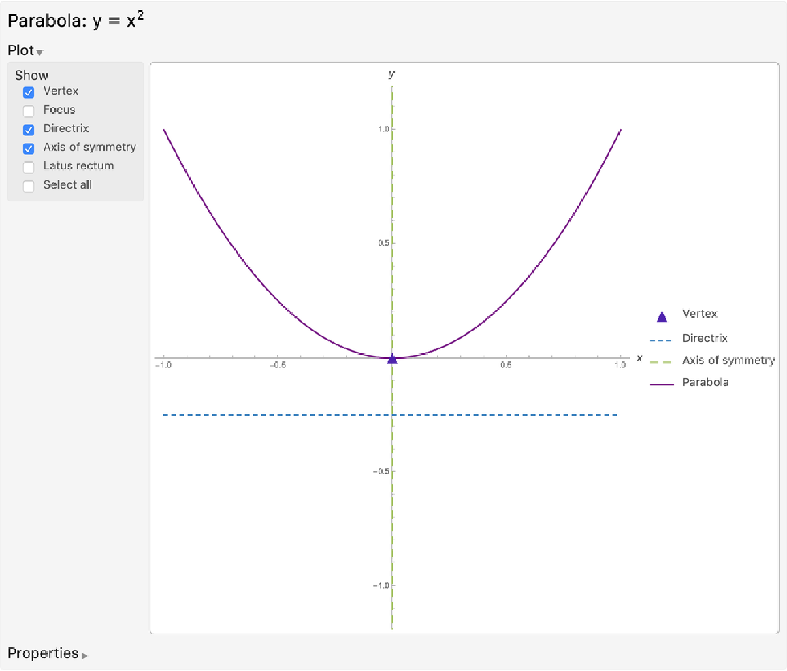
Task: Click the Properties section heading
Action: (43, 653)
